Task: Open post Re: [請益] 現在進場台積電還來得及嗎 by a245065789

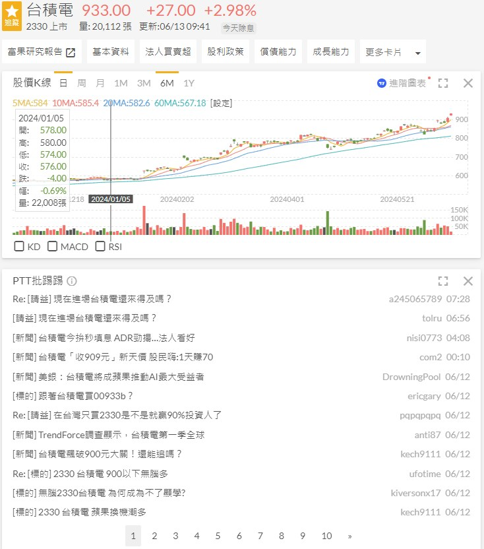Action: click(x=92, y=299)
